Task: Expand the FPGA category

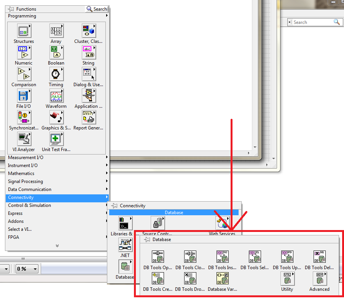Action: point(57,237)
